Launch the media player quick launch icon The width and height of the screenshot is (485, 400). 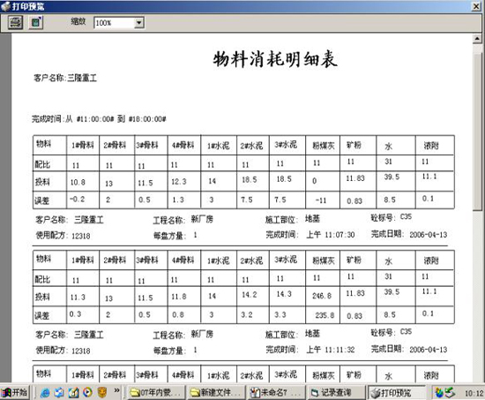tap(87, 393)
